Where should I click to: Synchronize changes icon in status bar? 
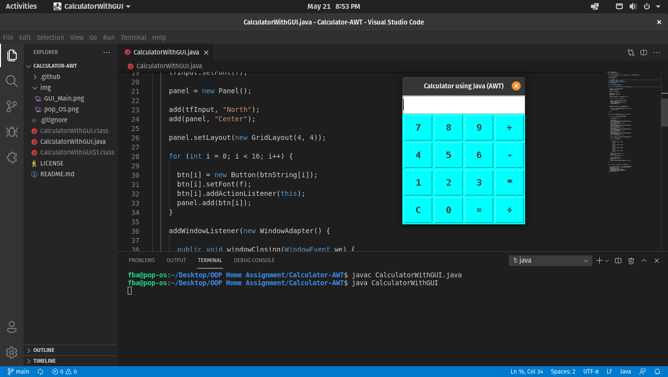(x=41, y=372)
